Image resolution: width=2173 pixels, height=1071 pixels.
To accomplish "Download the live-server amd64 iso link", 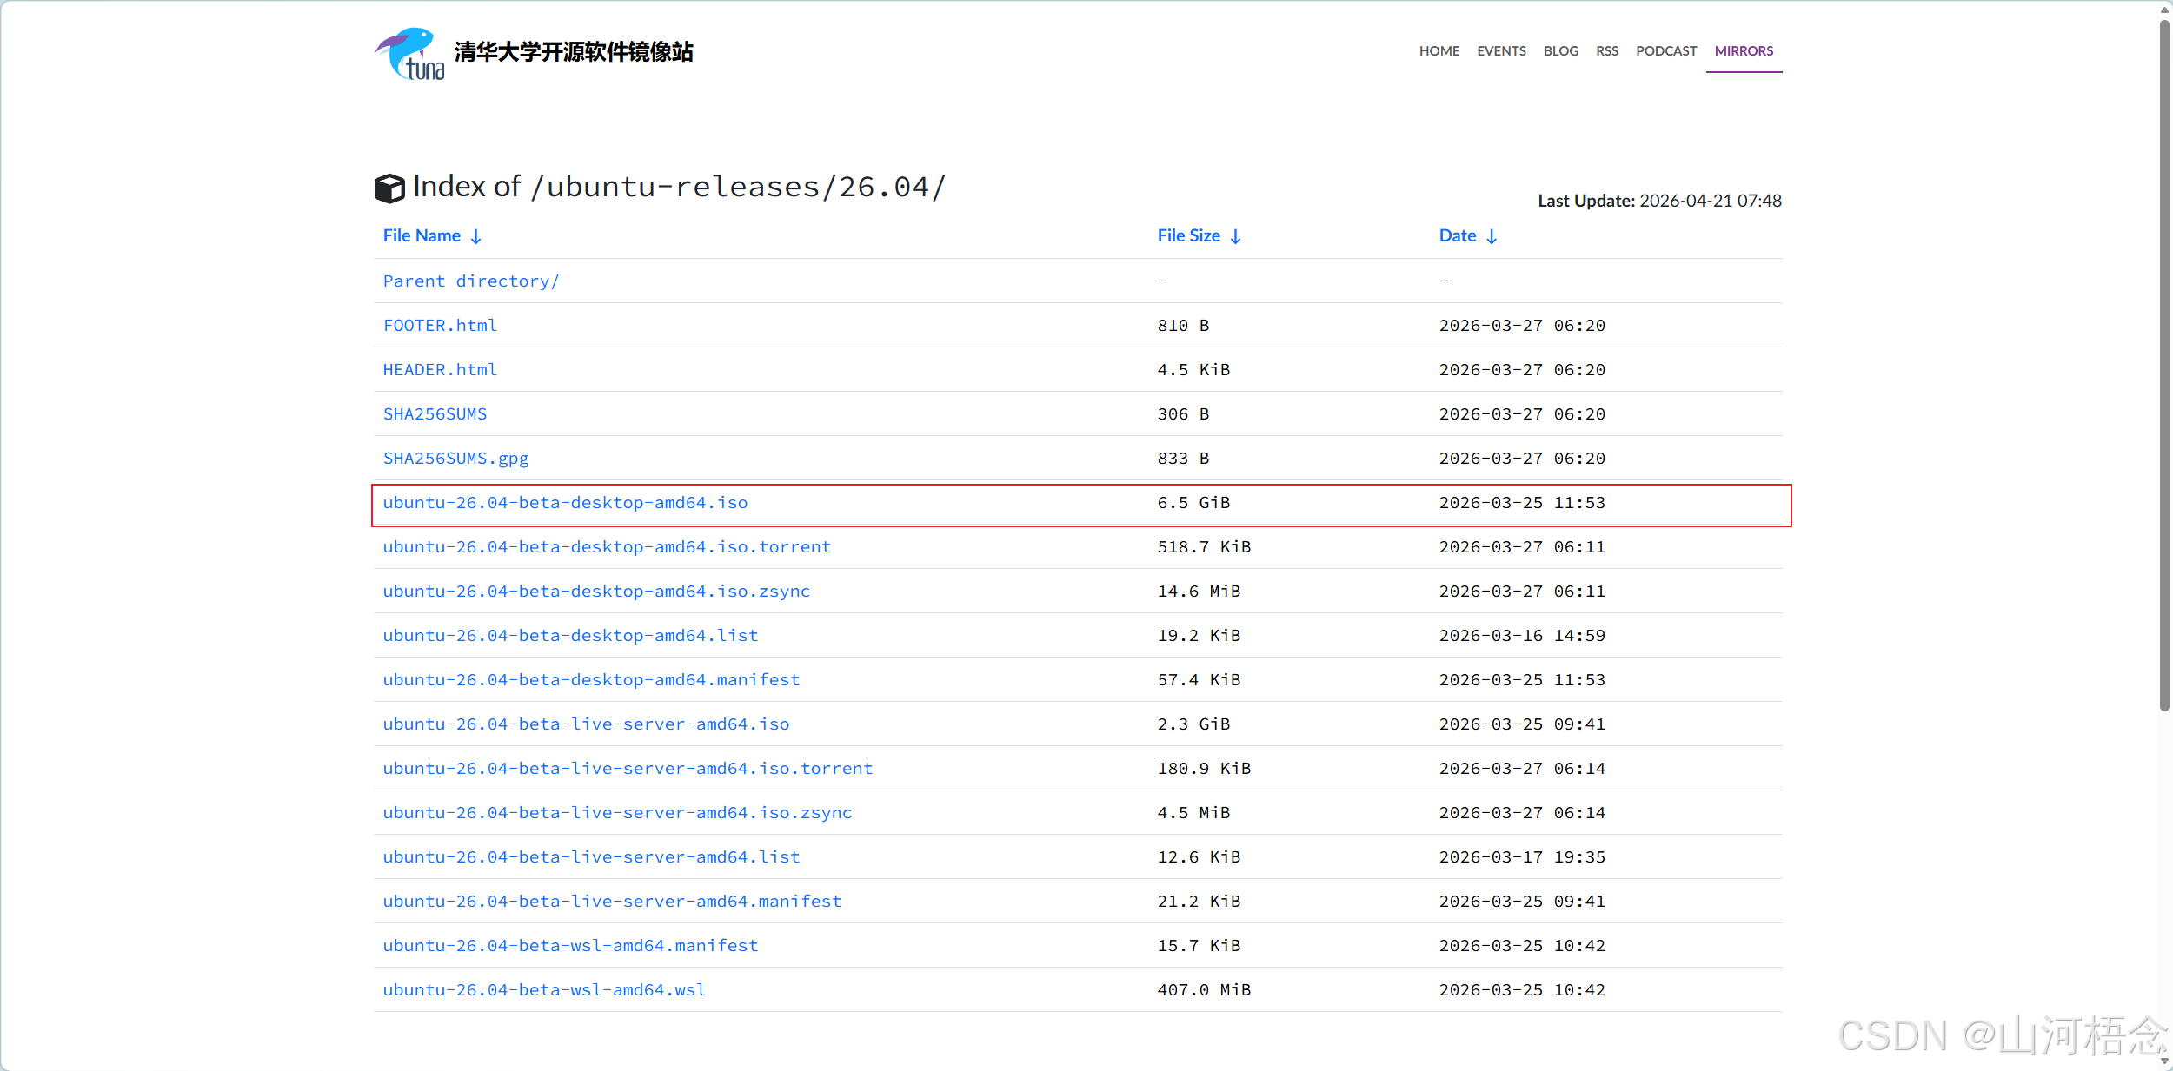I will click(586, 724).
